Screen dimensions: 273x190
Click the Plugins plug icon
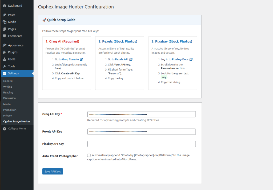[5, 52]
